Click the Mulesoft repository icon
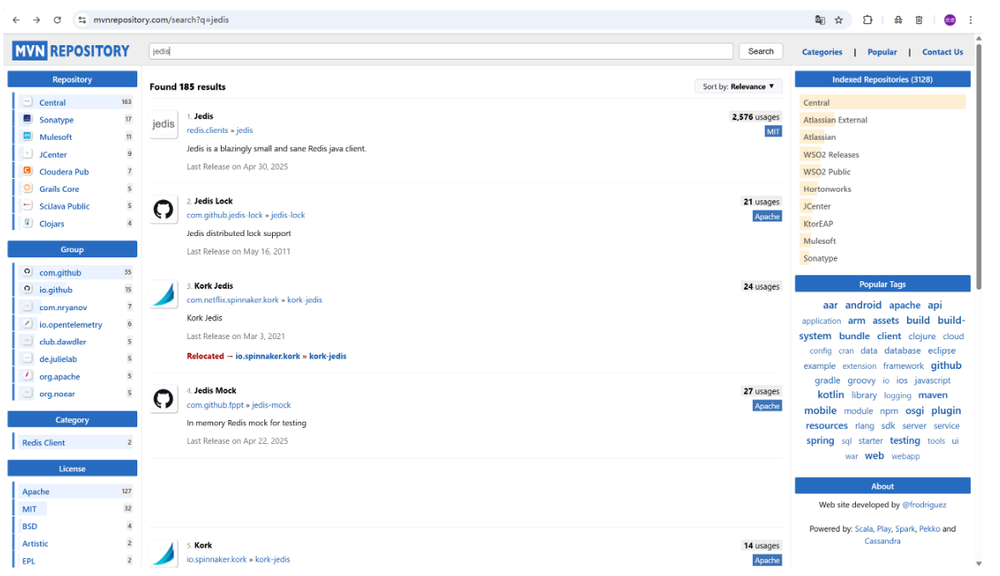The width and height of the screenshot is (1000, 576). point(27,136)
